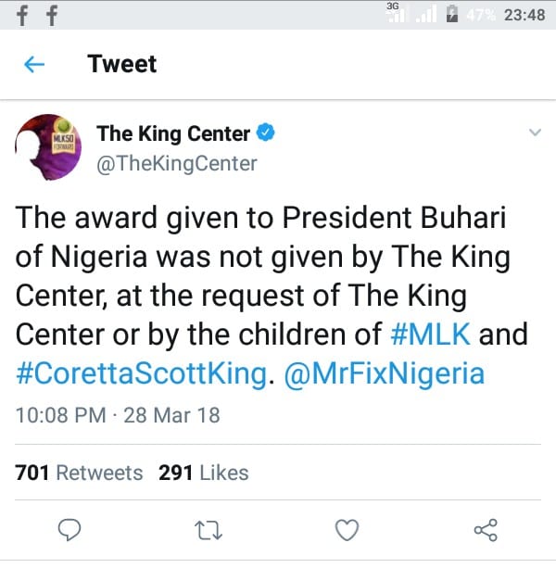View the 291 Likes list
This screenshot has width=556, height=568.
point(204,473)
